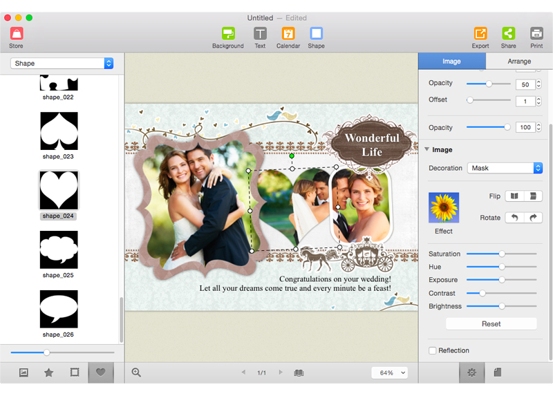Click the Reset button
The width and height of the screenshot is (553, 396).
click(491, 323)
